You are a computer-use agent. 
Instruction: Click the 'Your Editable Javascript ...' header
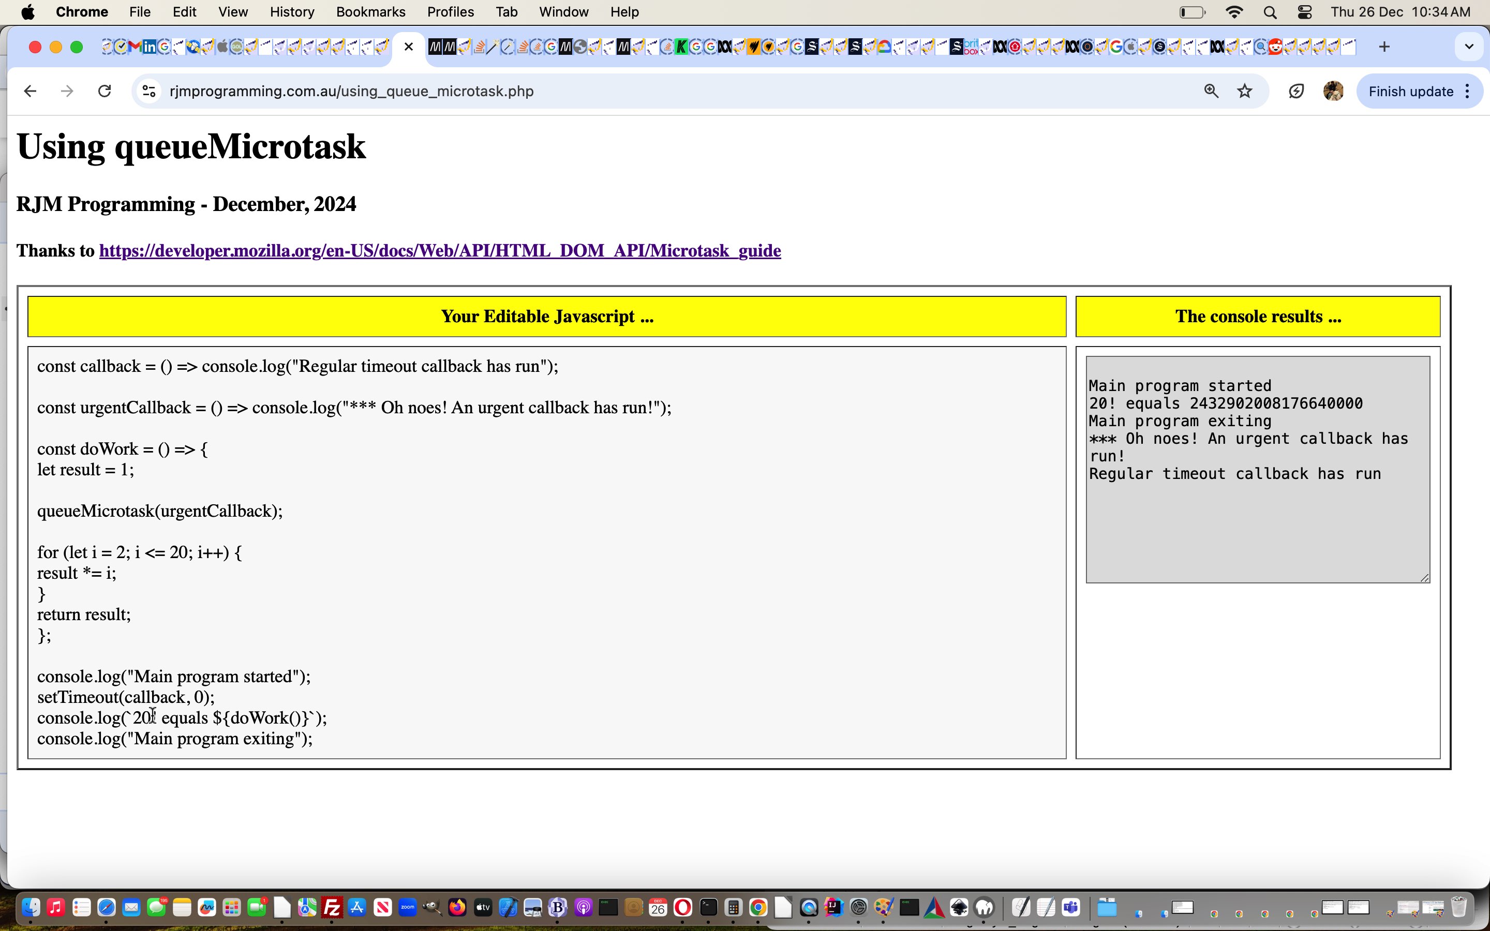coord(547,317)
